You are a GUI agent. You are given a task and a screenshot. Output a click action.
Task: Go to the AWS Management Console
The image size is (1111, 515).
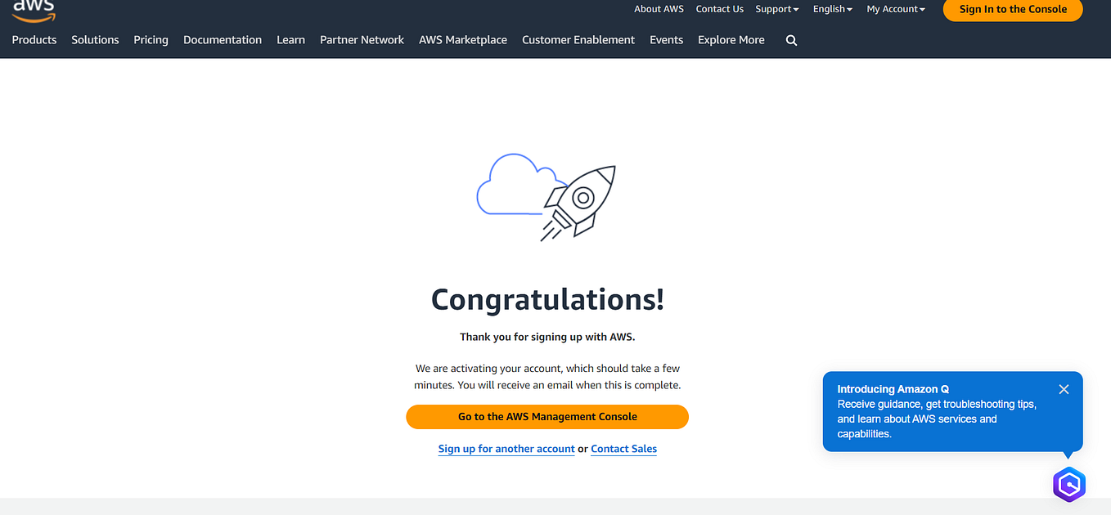[x=547, y=416]
